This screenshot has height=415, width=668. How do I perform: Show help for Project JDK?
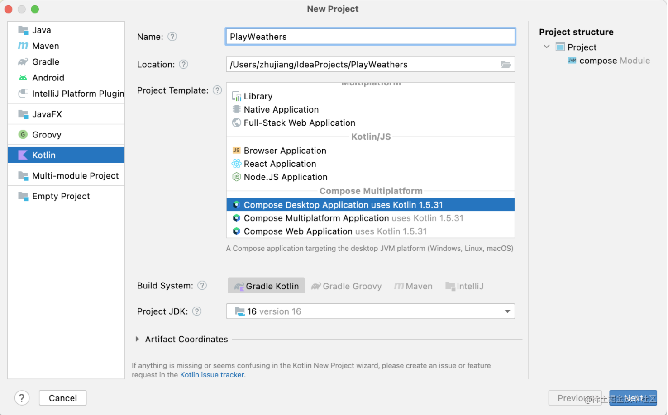click(196, 311)
